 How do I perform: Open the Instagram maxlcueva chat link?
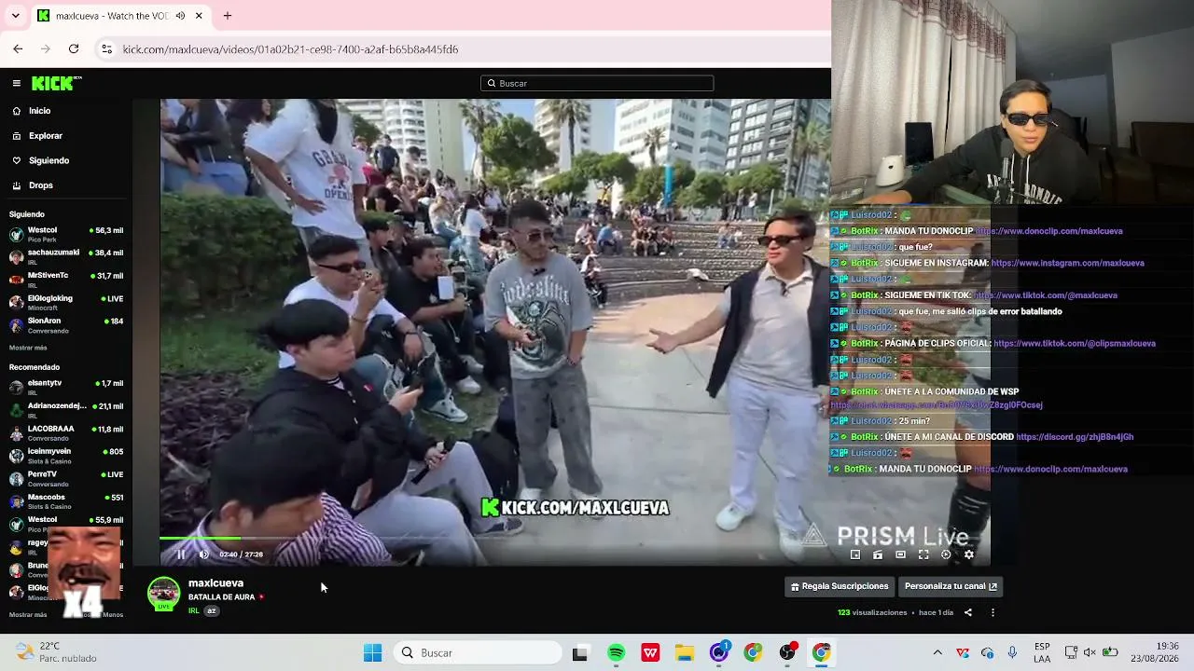(1067, 263)
